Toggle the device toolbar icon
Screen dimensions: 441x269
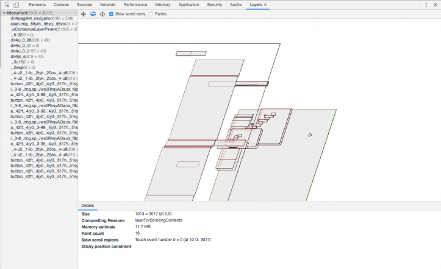point(16,4)
